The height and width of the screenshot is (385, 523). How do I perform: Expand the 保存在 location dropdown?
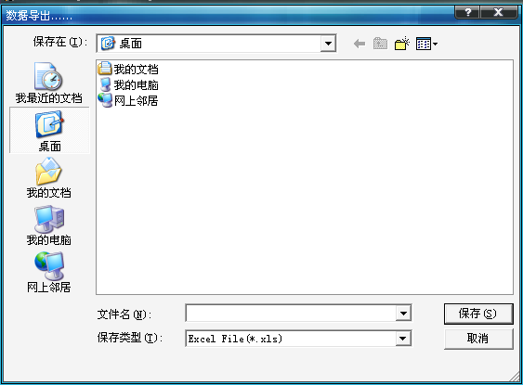328,44
